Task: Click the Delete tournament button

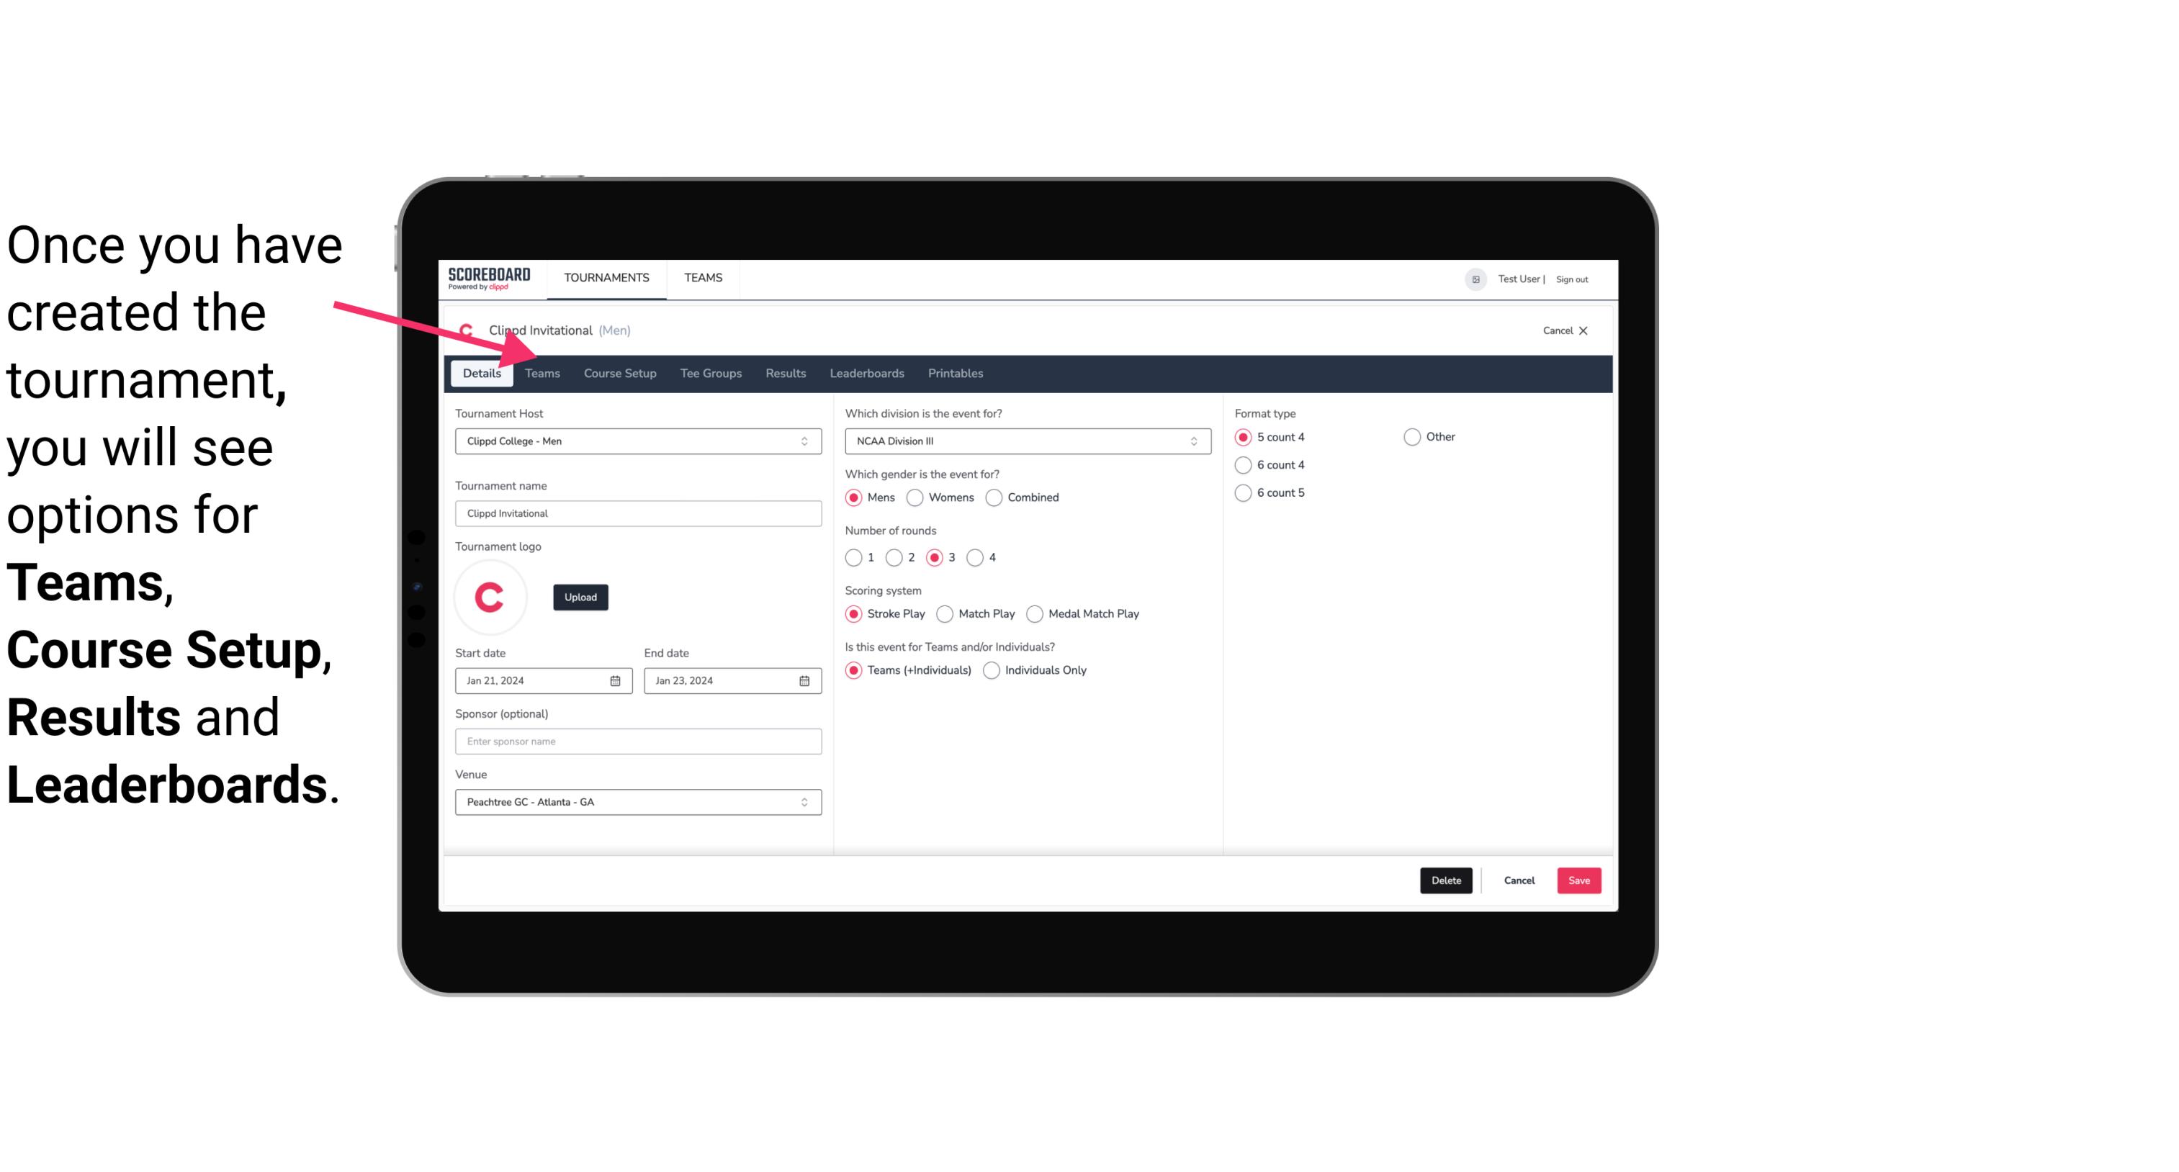Action: pos(1445,880)
